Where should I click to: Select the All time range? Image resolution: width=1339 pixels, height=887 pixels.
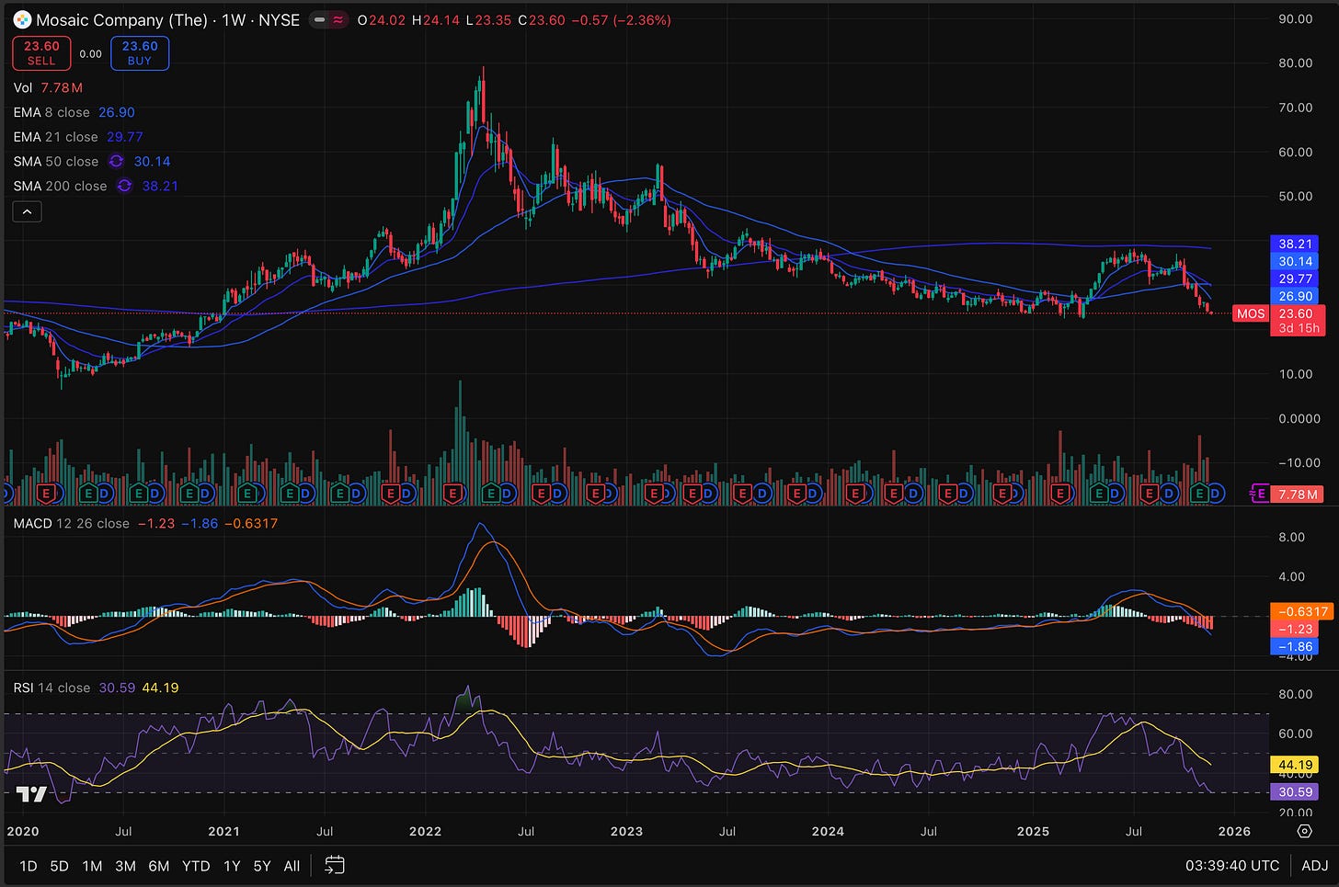pyautogui.click(x=292, y=866)
